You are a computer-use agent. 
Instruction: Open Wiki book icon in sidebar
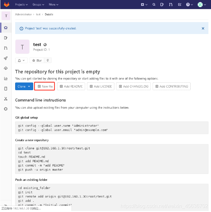tap(6, 89)
